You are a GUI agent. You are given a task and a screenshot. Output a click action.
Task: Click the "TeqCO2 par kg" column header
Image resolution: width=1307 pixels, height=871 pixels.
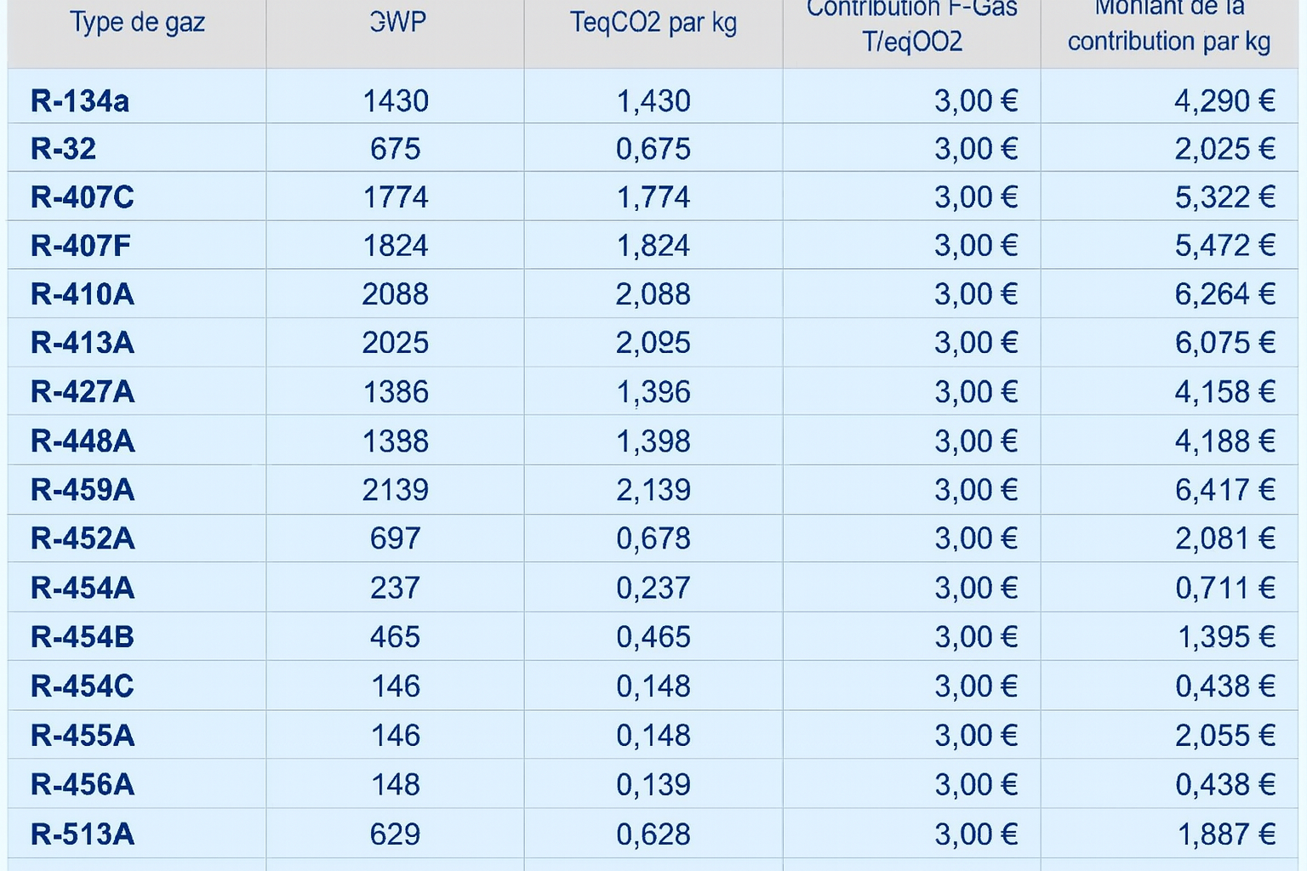click(x=653, y=23)
